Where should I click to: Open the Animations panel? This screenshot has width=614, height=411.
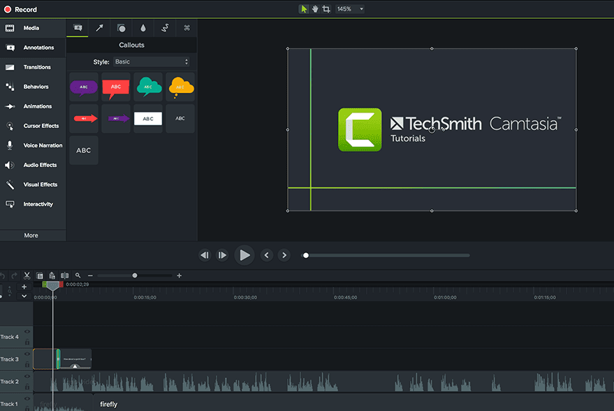point(33,106)
